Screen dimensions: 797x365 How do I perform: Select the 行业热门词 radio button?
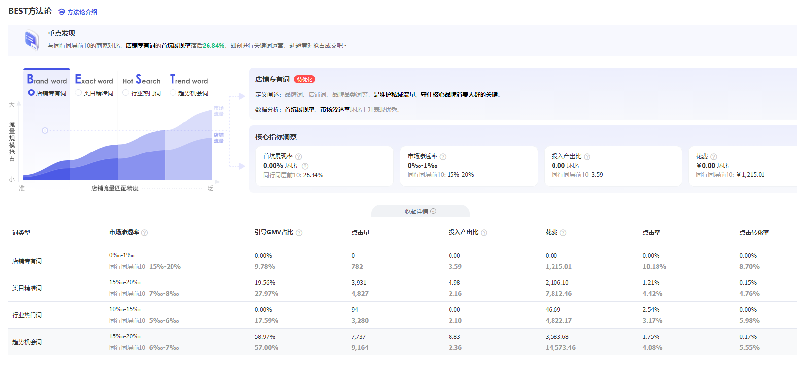coord(126,93)
